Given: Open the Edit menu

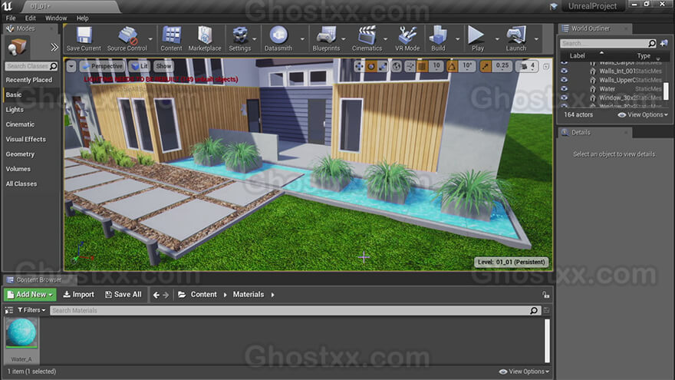Looking at the screenshot, I should coord(30,18).
